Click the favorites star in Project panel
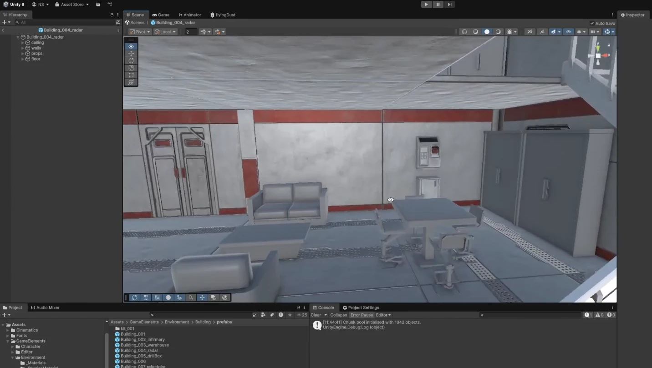 pyautogui.click(x=290, y=315)
